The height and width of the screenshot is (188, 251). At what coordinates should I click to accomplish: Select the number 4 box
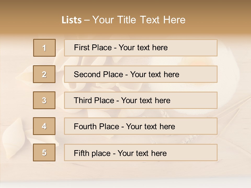[x=44, y=126]
